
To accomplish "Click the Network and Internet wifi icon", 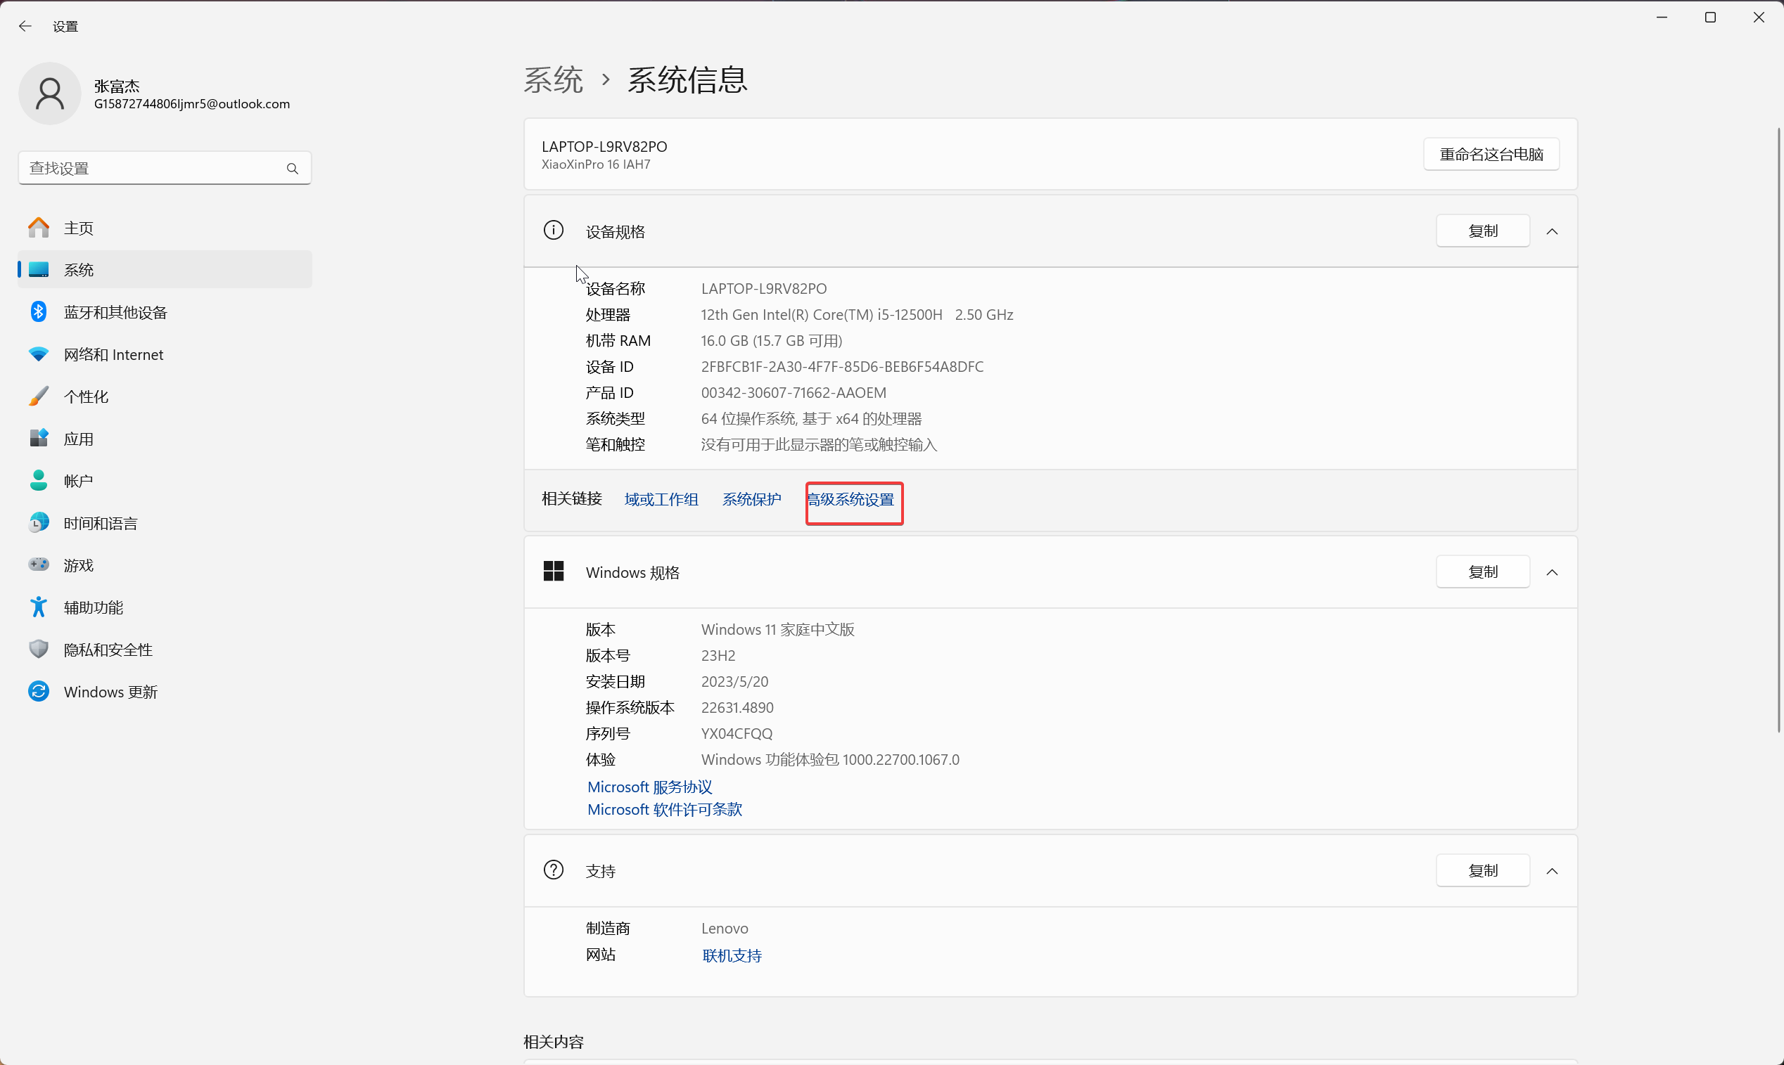I will pyautogui.click(x=39, y=354).
